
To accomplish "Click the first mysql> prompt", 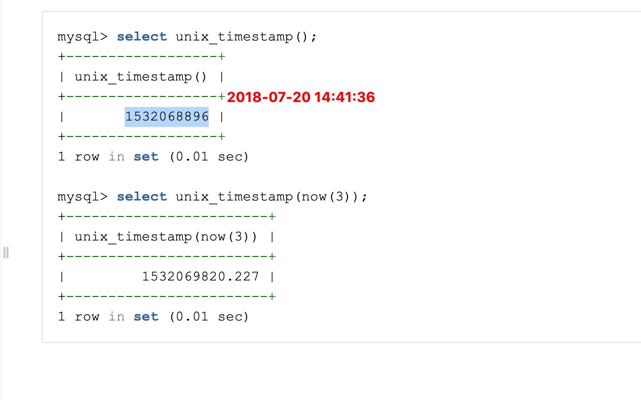I will [x=82, y=37].
